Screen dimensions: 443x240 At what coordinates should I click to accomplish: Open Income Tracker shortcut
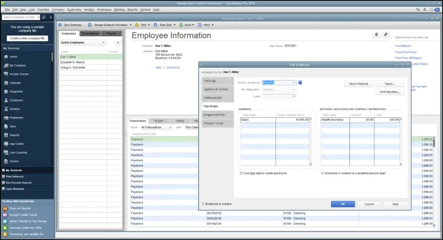click(19, 74)
